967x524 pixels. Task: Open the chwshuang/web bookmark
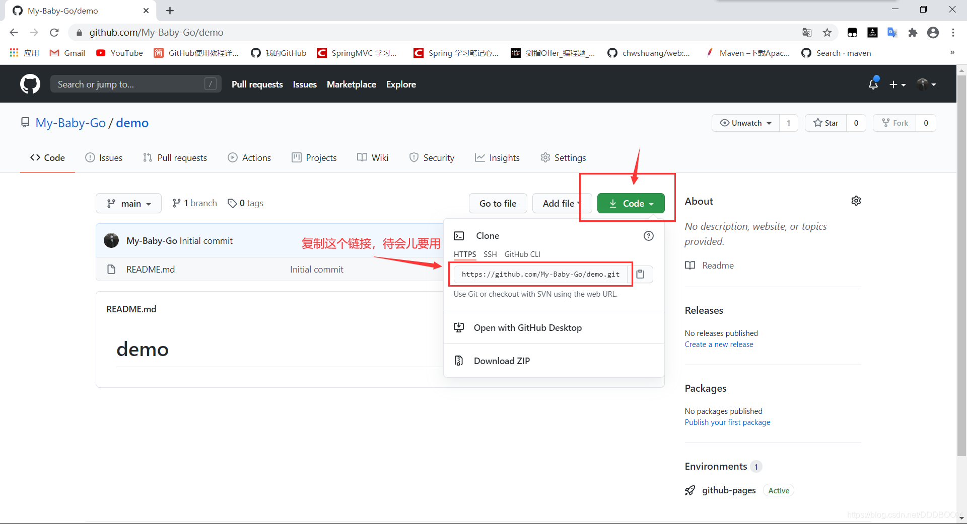point(649,53)
